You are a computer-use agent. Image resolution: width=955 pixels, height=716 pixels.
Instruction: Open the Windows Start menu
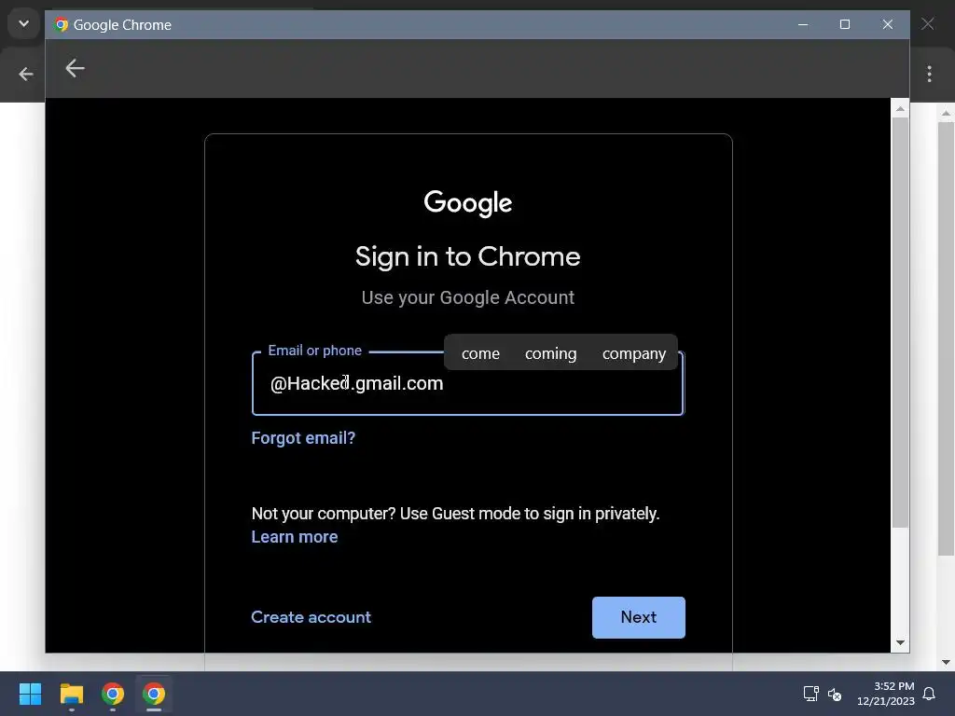tap(30, 694)
